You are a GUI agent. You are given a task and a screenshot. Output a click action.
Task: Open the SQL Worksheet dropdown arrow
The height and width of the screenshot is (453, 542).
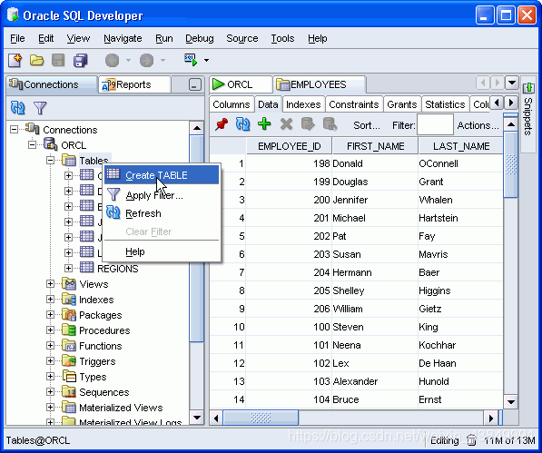point(206,61)
